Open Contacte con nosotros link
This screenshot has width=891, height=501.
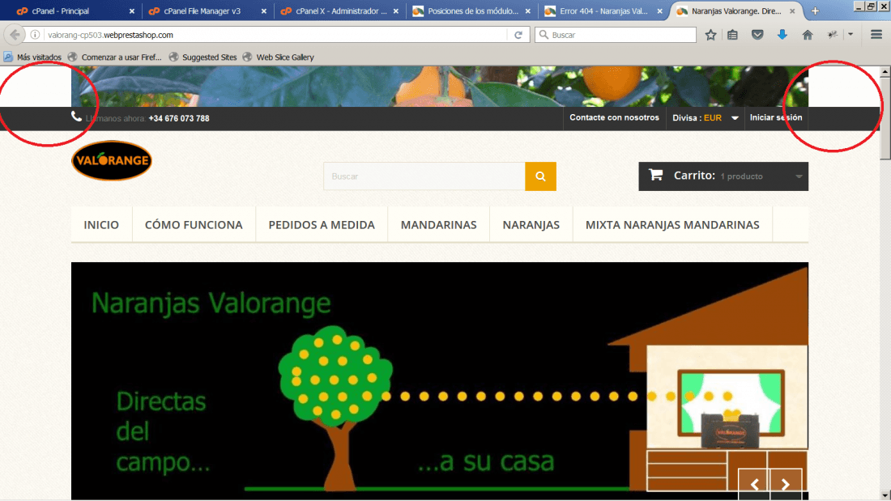614,117
